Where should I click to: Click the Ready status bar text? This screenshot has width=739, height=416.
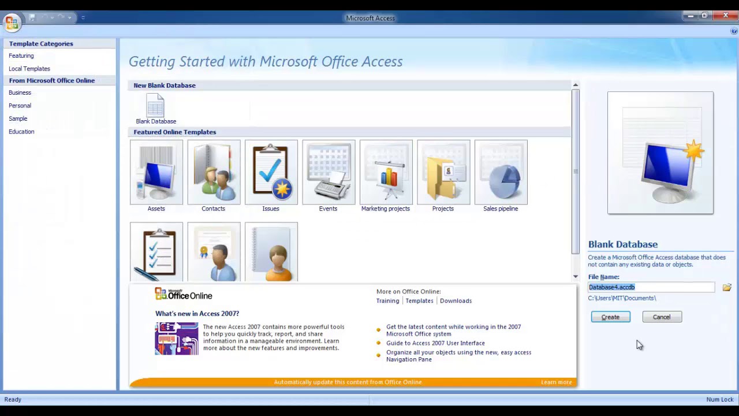13,400
